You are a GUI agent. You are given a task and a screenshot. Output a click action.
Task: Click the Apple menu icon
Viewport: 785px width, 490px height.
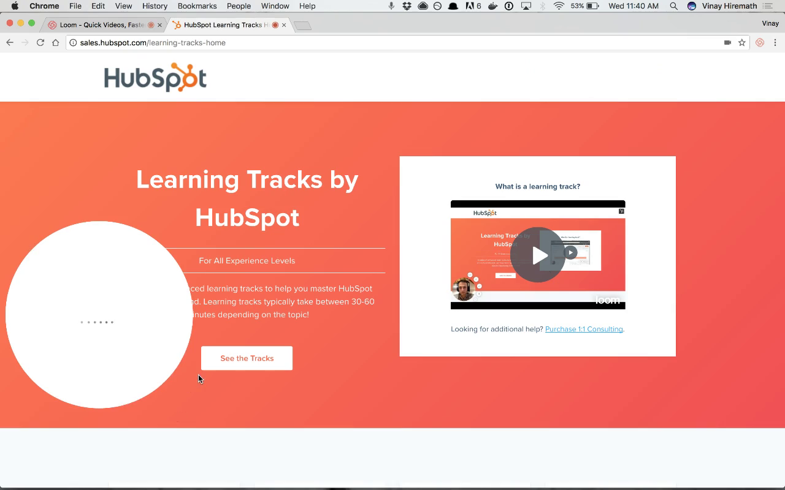pyautogui.click(x=15, y=6)
